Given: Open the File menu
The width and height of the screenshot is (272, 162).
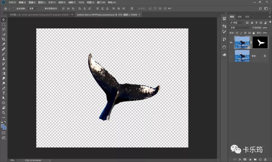Looking at the screenshot, I should [x=12, y=3].
